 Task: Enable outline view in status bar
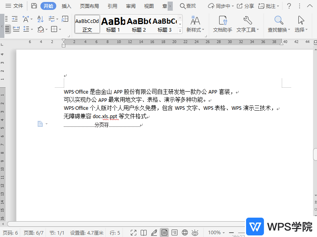tap(174, 232)
